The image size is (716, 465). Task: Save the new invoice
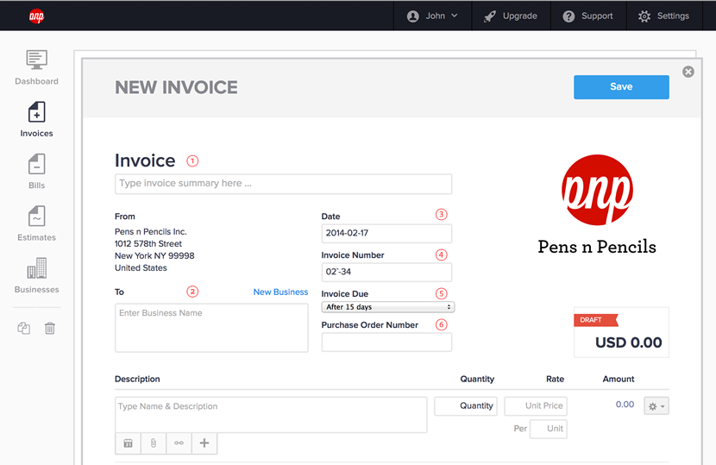click(621, 87)
